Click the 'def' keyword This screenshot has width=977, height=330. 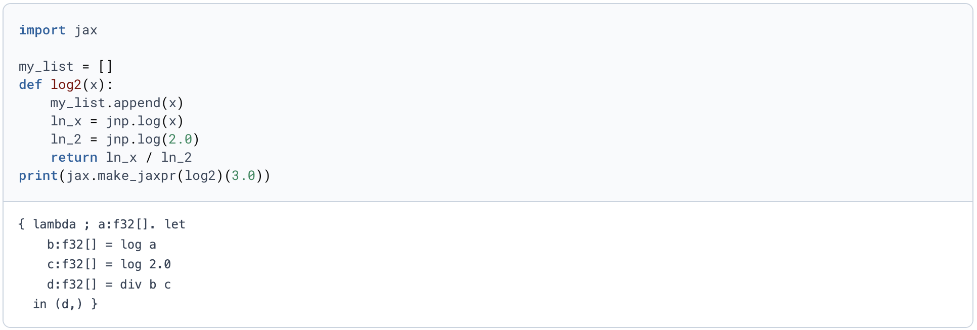point(30,84)
